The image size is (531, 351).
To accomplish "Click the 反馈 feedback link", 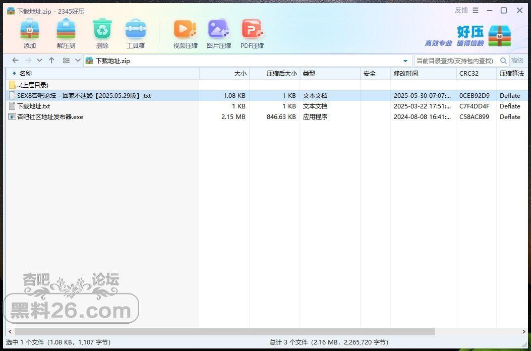I will (x=461, y=11).
